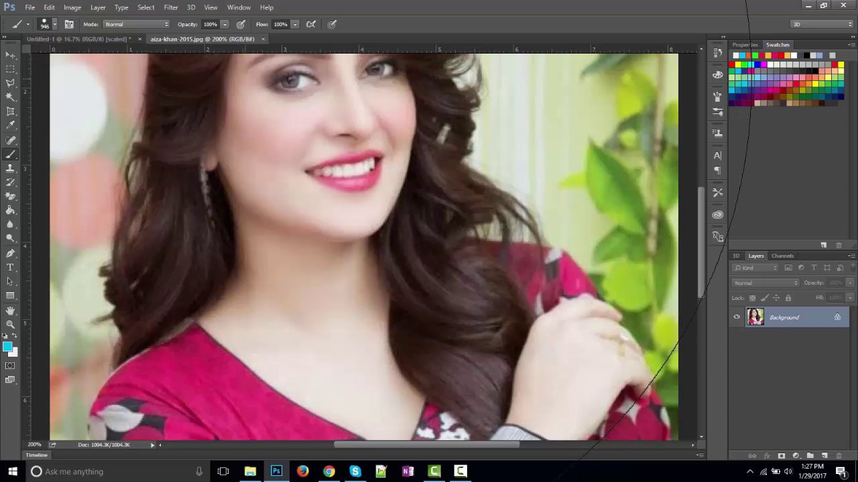Select the Eraser tool
The image size is (858, 482).
[x=10, y=196]
